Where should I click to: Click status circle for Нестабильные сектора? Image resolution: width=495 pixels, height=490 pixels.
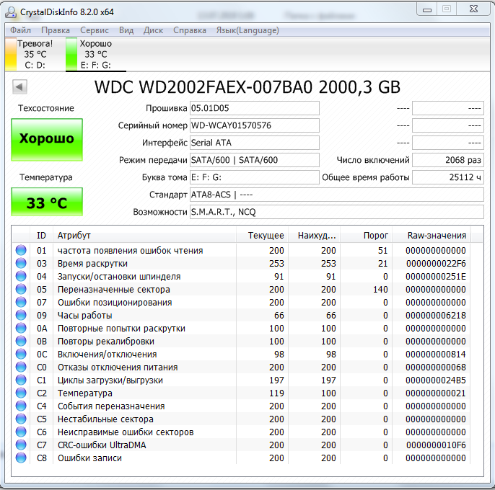21,419
